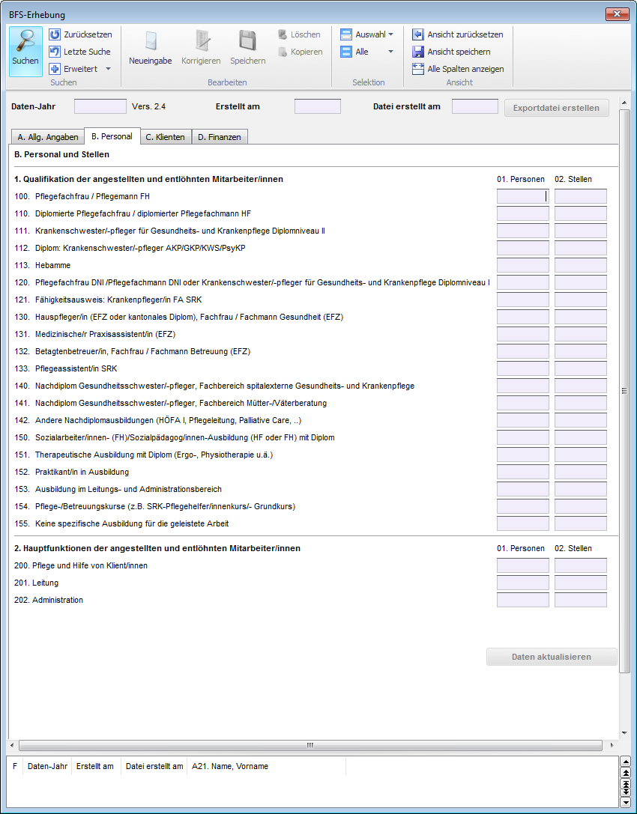Click Stellen field for row 150 Sozialarbeiter/innen
The width and height of the screenshot is (637, 814).
coord(580,437)
